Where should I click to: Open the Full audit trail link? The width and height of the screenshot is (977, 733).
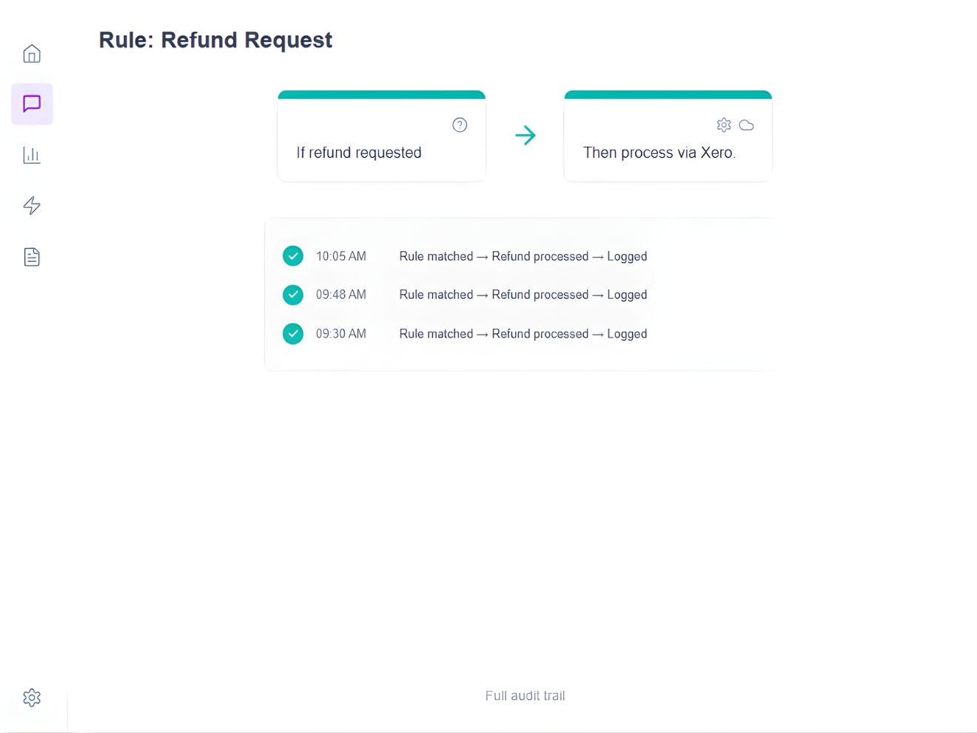[x=525, y=695]
